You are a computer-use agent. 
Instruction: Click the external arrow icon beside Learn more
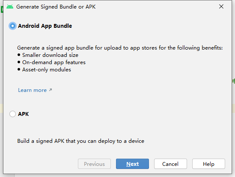pyautogui.click(x=51, y=90)
